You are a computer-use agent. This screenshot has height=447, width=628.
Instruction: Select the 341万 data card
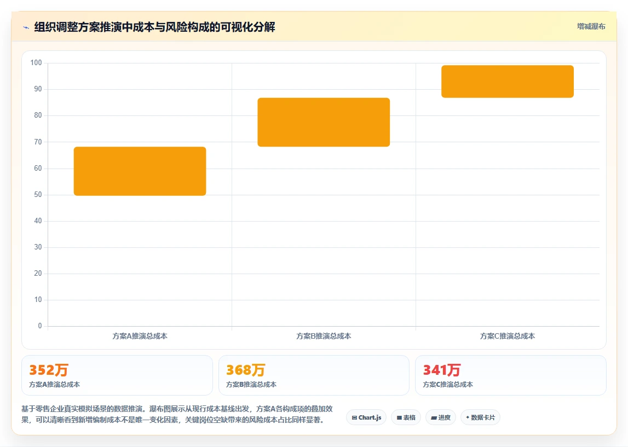click(x=511, y=375)
